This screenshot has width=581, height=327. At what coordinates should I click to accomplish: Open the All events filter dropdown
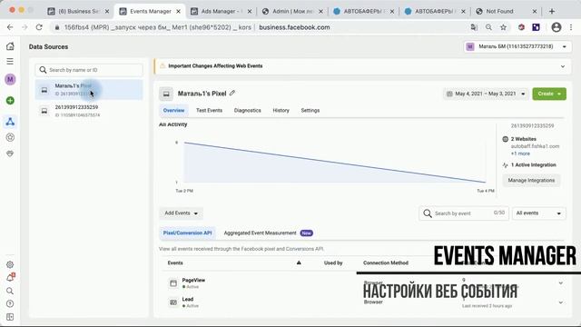pyautogui.click(x=538, y=213)
